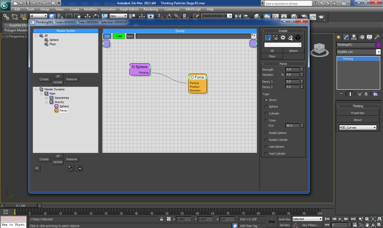
Task: Click the Strength value field
Action: [x=293, y=69]
